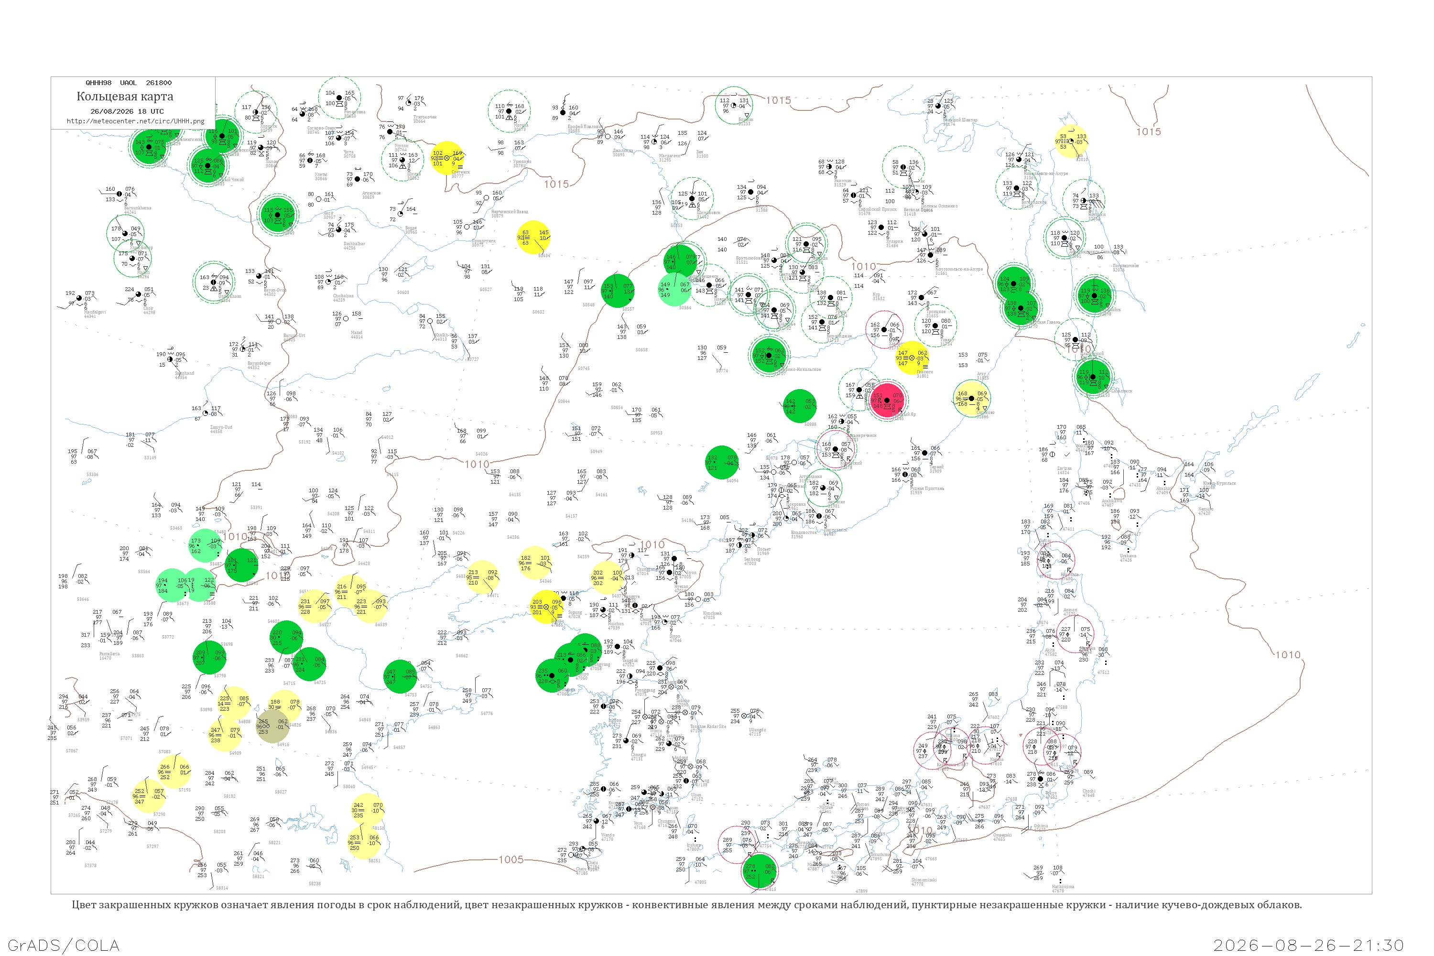Click the "Улеты" station name

click(321, 174)
